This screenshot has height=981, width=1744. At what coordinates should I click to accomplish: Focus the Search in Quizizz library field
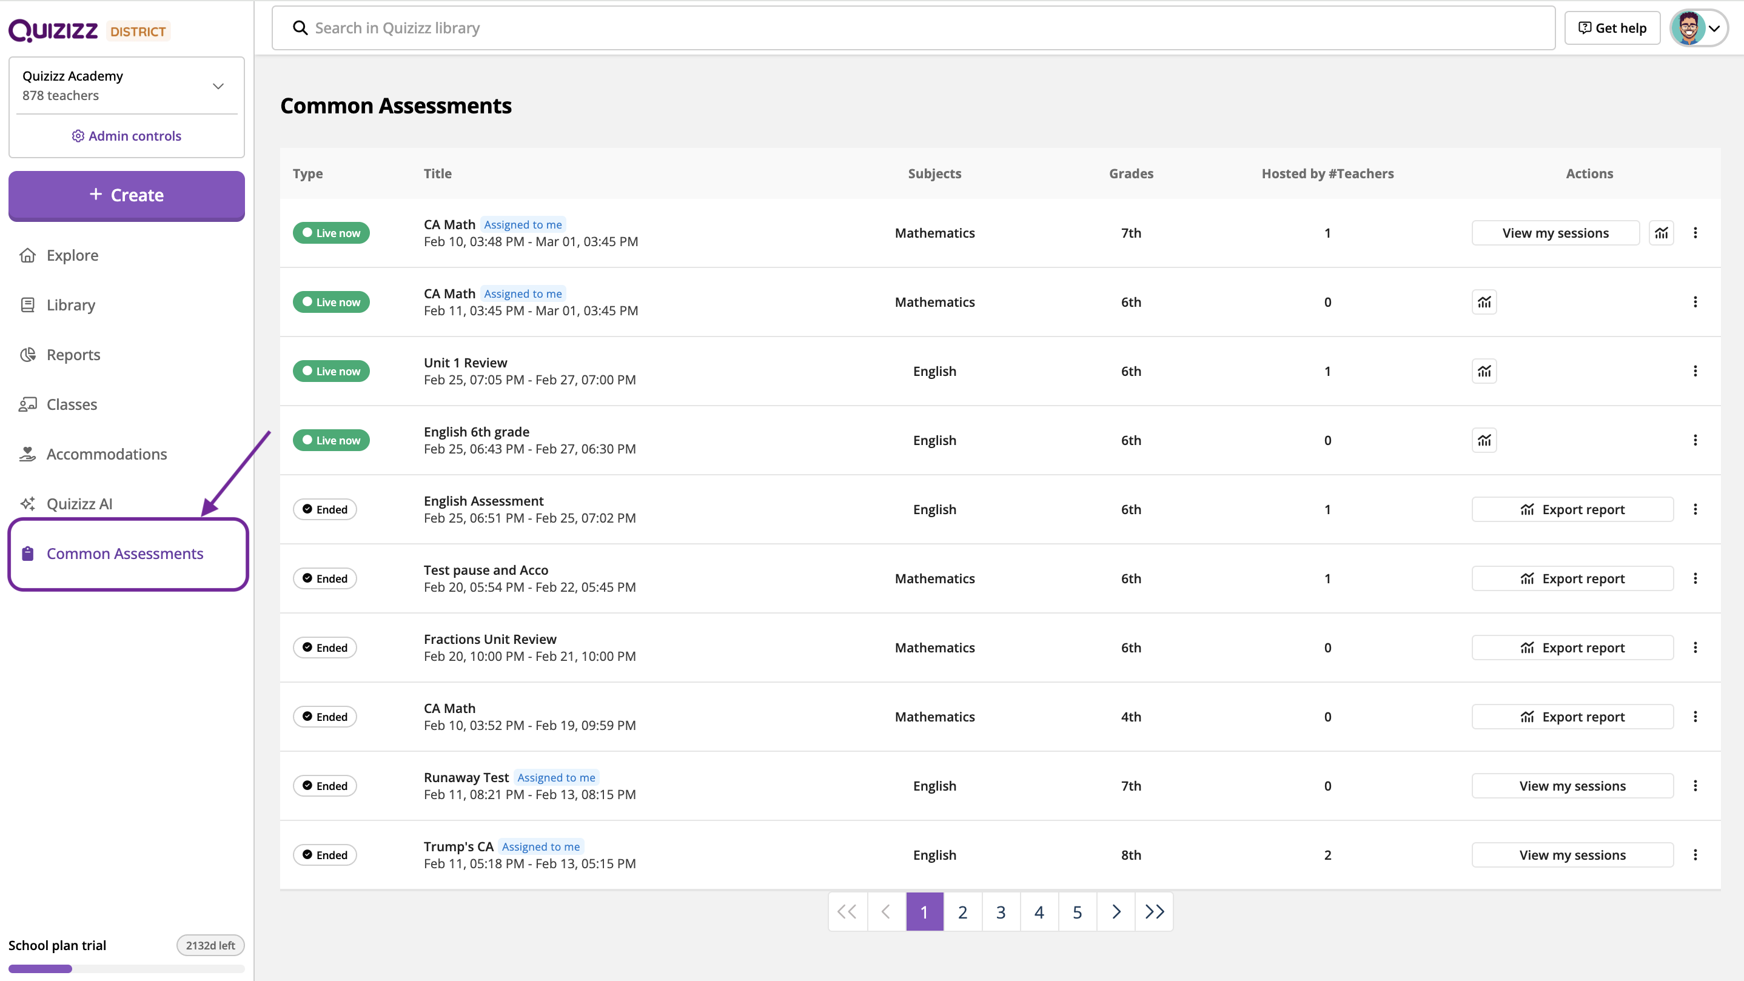[x=913, y=28]
